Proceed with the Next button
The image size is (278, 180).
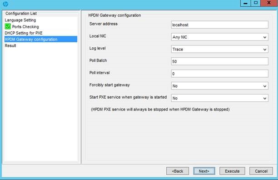tap(204, 171)
